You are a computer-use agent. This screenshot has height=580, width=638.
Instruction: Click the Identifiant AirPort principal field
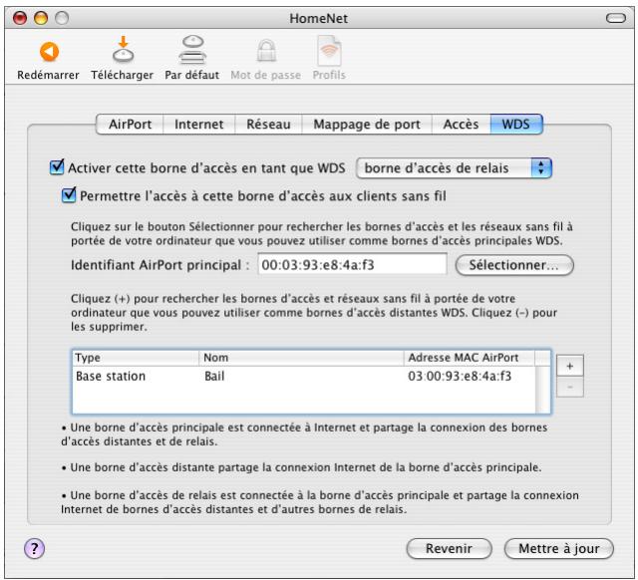click(352, 265)
